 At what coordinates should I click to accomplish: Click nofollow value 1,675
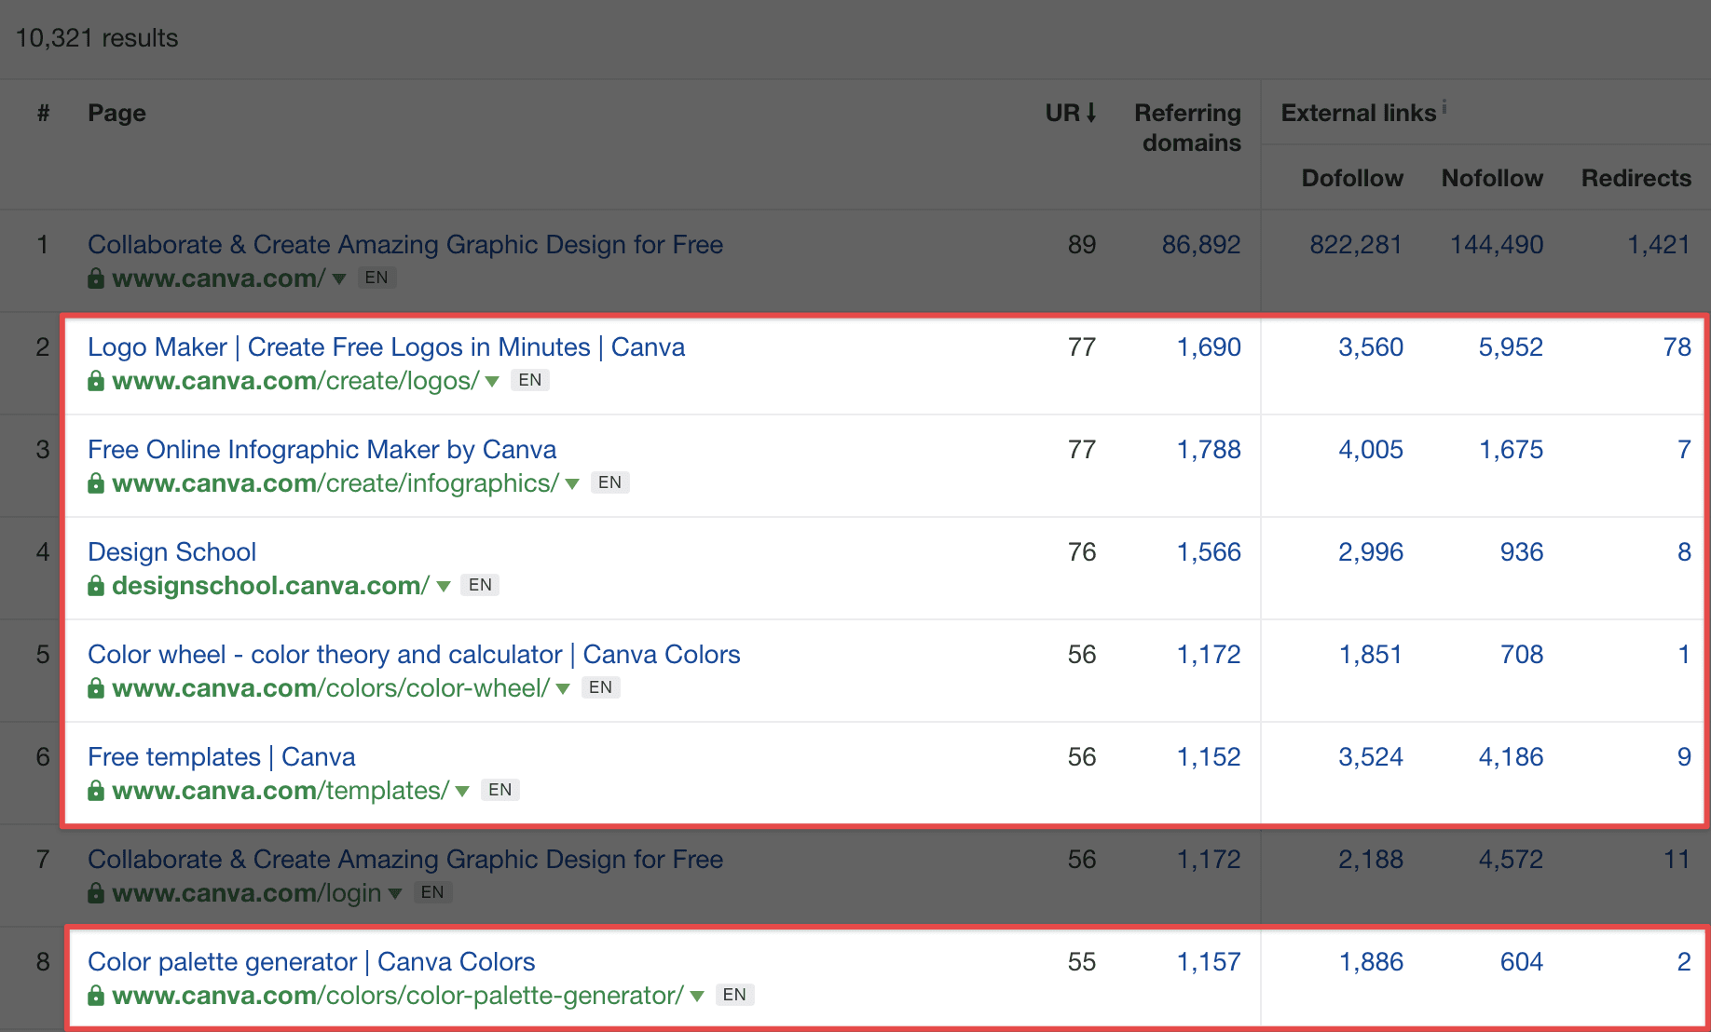(1511, 450)
